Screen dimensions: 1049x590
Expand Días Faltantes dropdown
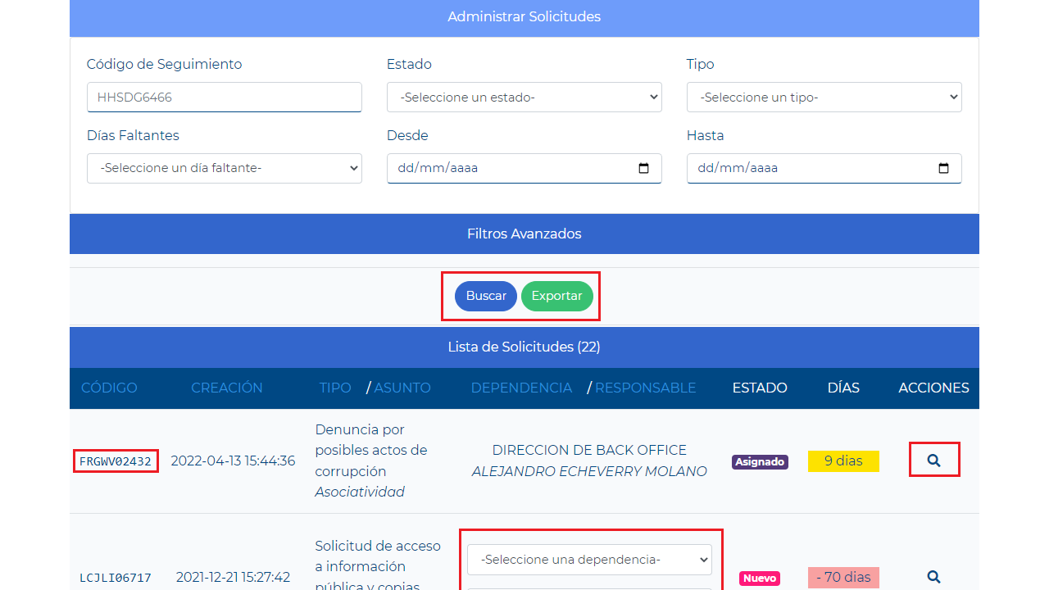click(224, 168)
